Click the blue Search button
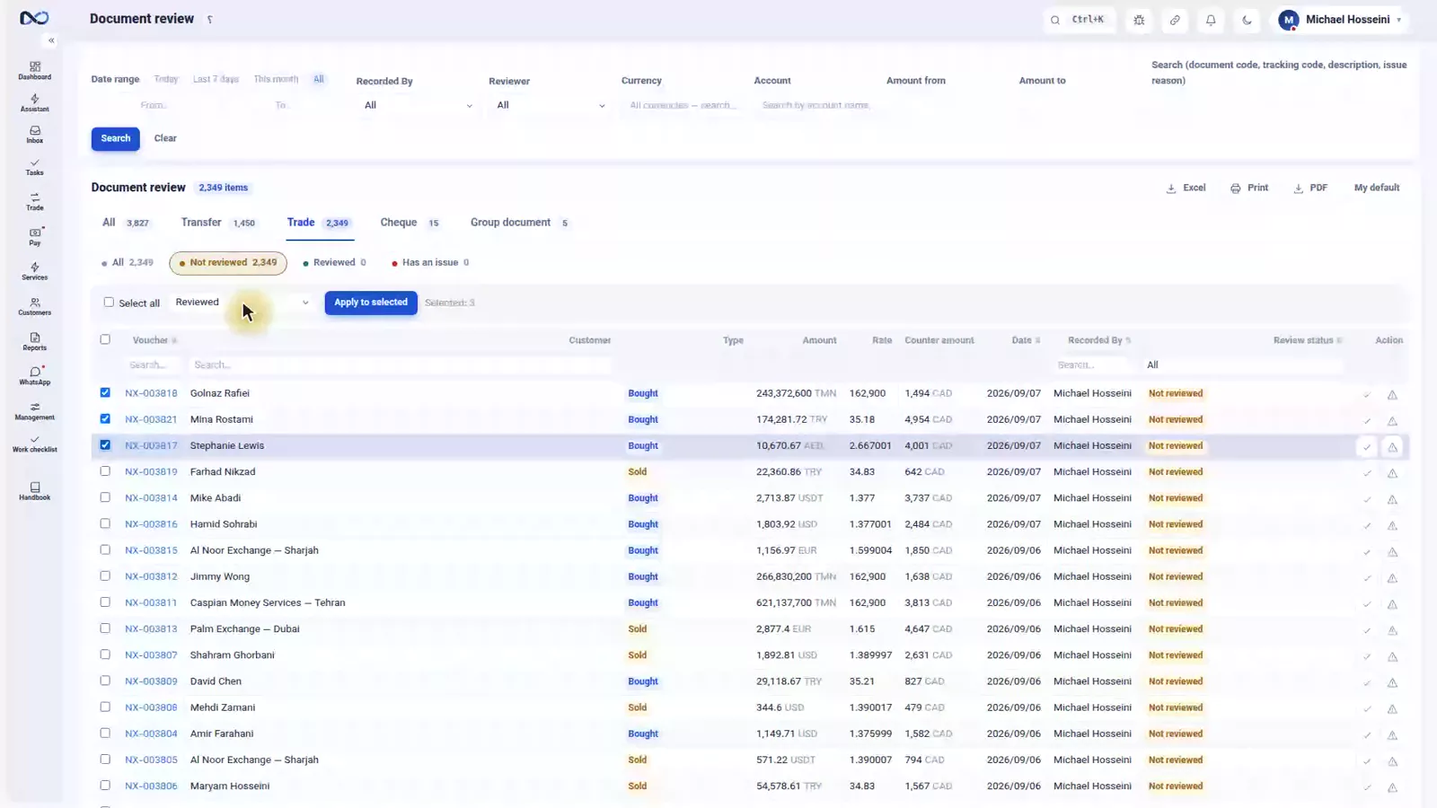Screen dimensions: 1437x808 [x=115, y=138]
